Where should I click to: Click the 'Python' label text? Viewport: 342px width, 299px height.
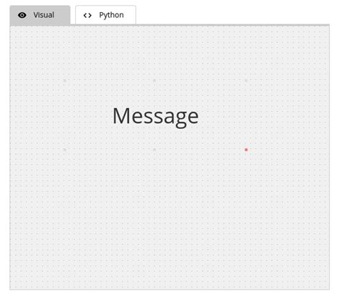click(x=111, y=15)
